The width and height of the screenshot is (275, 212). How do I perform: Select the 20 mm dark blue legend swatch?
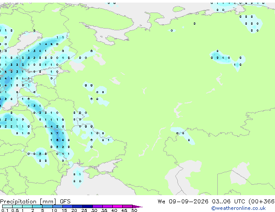pos(78,206)
